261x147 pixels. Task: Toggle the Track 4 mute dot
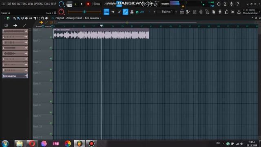51,69
